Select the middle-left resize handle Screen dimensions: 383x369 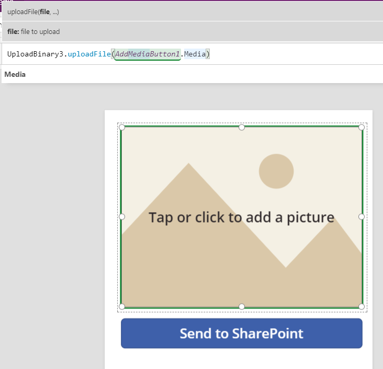point(122,216)
